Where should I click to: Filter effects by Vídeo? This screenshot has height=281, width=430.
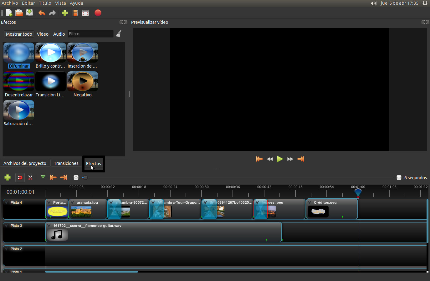43,34
